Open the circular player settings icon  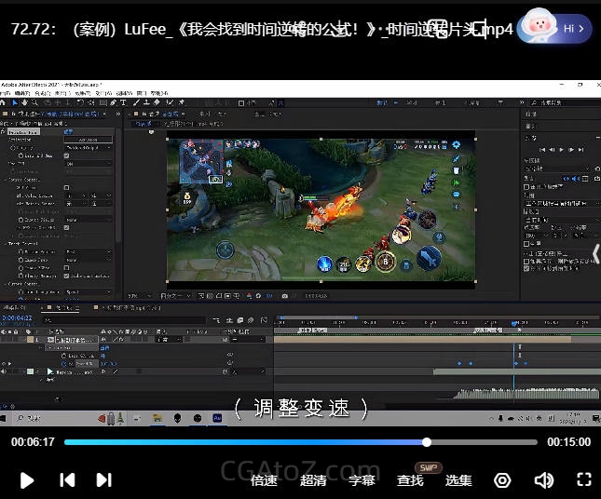502,480
